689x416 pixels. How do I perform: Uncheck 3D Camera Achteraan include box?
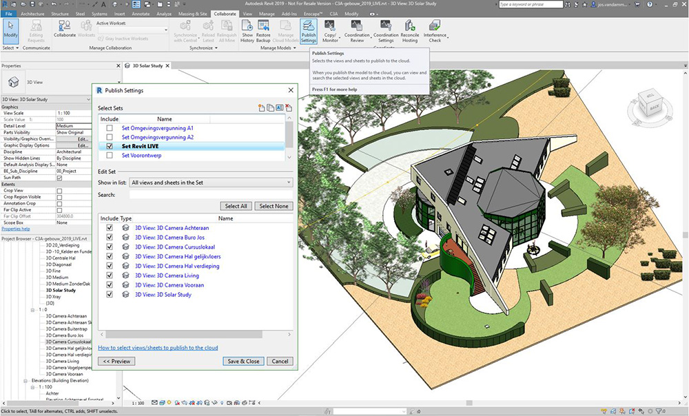pyautogui.click(x=110, y=227)
